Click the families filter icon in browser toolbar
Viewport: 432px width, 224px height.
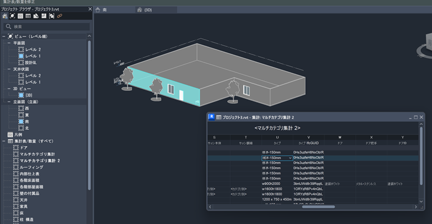click(44, 16)
